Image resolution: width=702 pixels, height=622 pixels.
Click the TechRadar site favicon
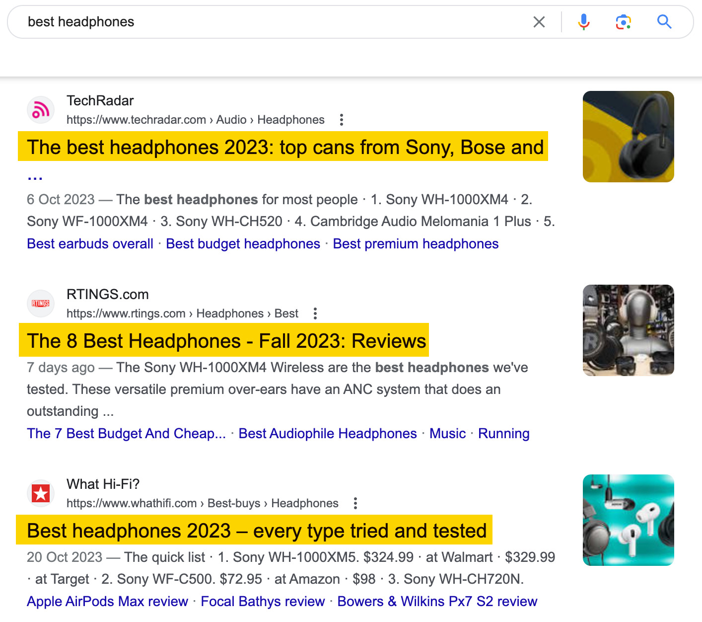click(41, 109)
